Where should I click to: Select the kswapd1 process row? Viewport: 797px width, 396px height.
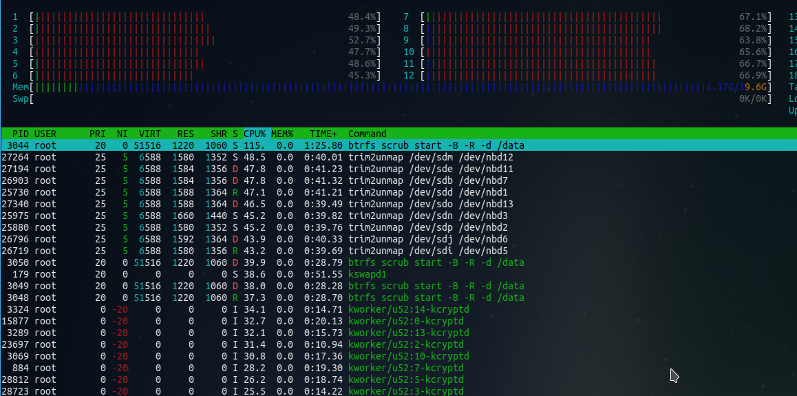point(398,274)
